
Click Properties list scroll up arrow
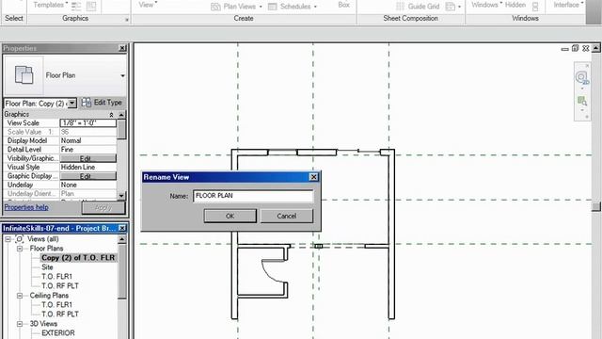pos(121,115)
